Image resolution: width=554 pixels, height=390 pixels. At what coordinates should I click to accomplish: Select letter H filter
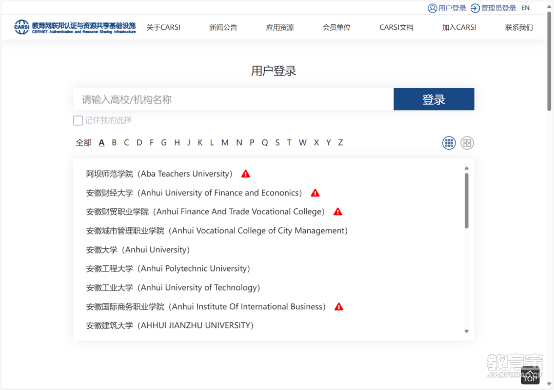(177, 143)
